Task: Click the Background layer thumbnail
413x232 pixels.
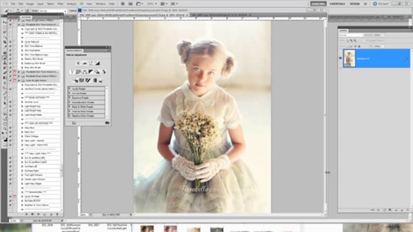Action: pyautogui.click(x=349, y=59)
